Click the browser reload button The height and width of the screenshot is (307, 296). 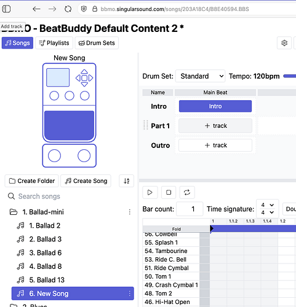pyautogui.click(x=68, y=9)
